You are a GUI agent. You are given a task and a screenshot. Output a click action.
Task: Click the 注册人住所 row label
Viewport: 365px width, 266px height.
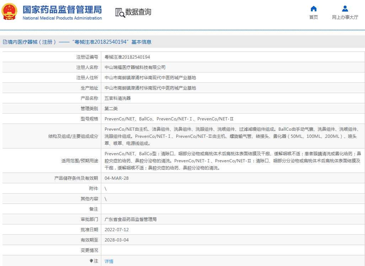(x=87, y=78)
